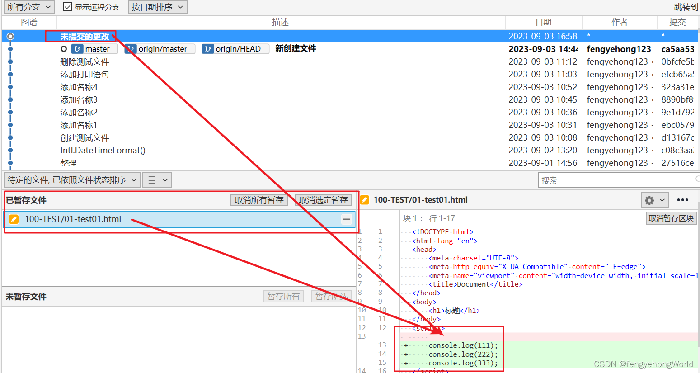The image size is (700, 373).
Task: Click the modified-file icon of the staged file
Action: (14, 219)
